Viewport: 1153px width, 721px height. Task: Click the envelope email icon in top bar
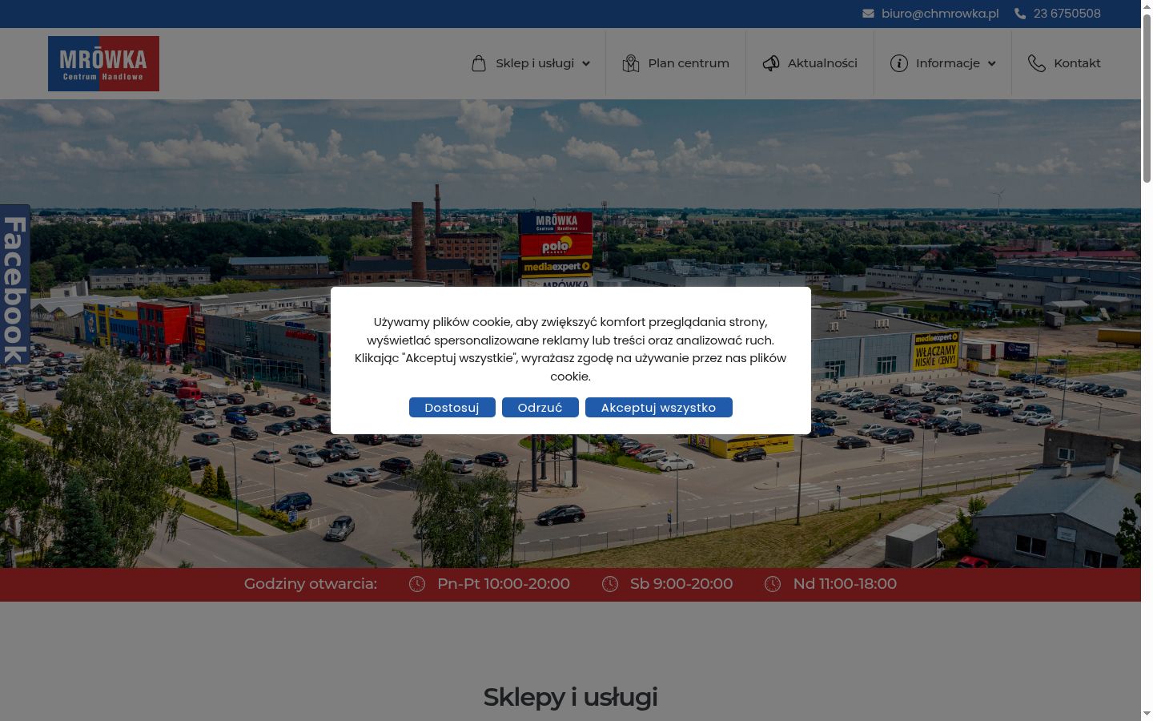868,14
